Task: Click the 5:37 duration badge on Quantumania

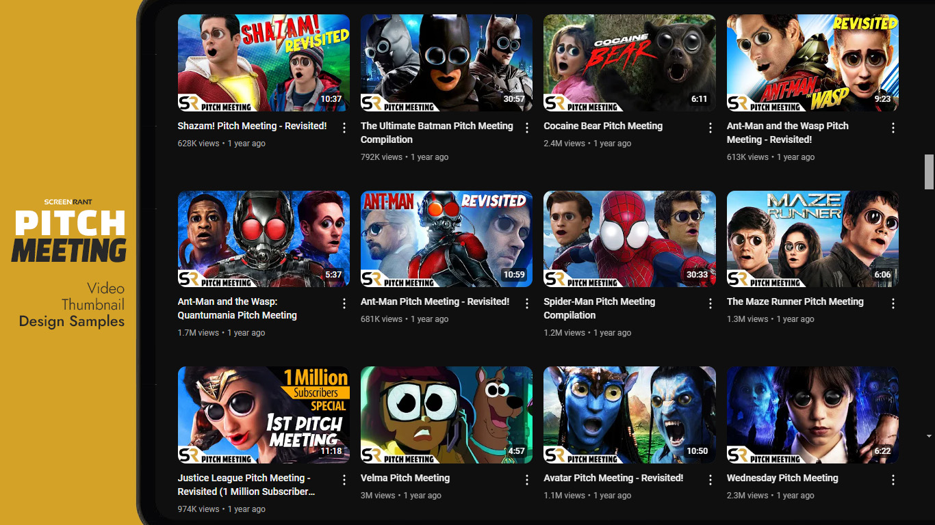Action: pos(333,275)
